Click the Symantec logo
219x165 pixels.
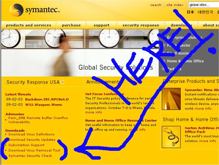(35, 10)
